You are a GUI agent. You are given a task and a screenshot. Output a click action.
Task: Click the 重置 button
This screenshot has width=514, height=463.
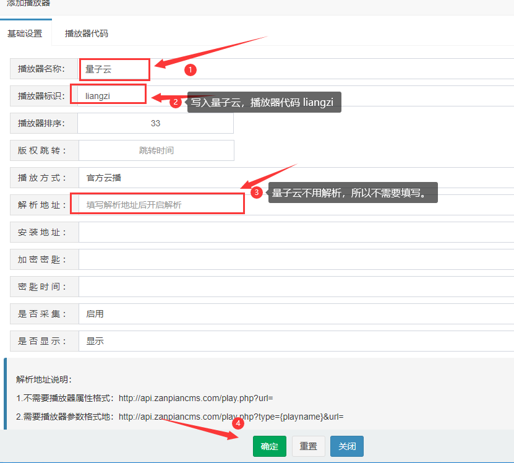(308, 446)
